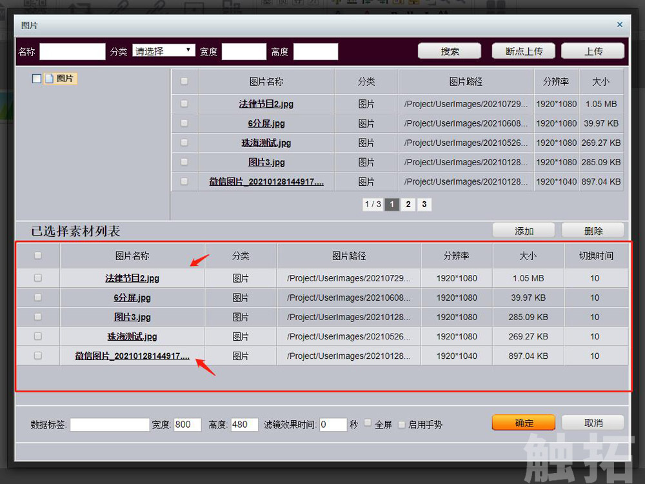Screen dimensions: 645x484
Task: Focus the 高度 filter field in top bar
Action: (x=315, y=52)
